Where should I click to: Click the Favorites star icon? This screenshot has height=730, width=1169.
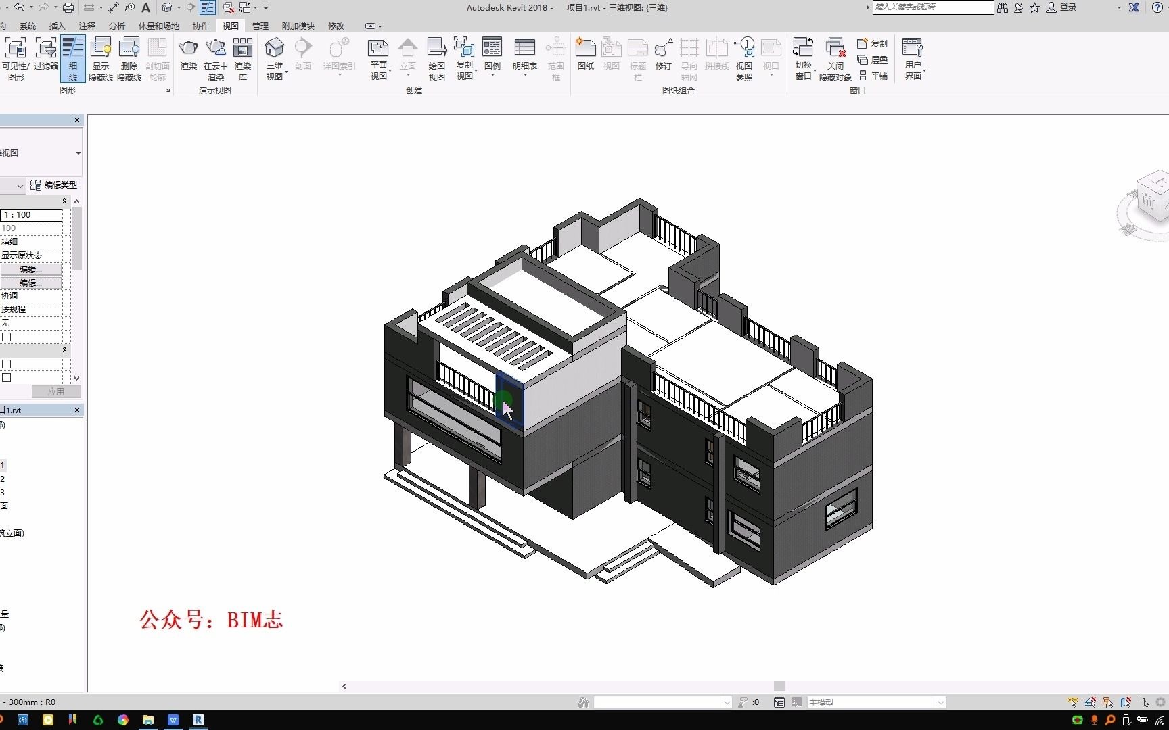coord(1034,7)
